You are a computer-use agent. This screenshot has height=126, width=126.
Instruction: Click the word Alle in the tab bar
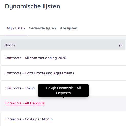click(x=63, y=28)
